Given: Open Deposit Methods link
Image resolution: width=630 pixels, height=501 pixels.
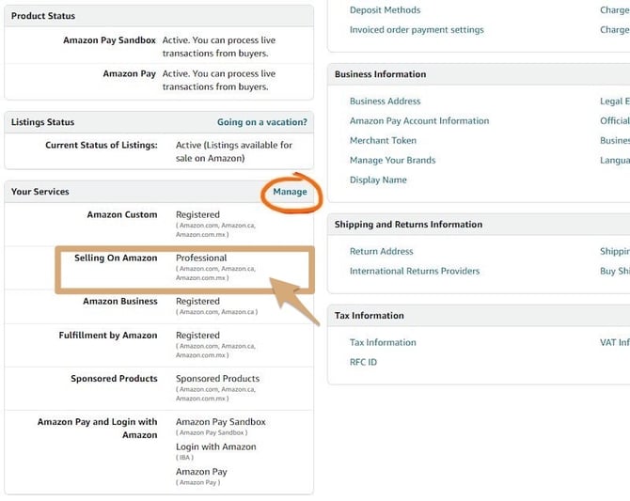Looking at the screenshot, I should point(385,10).
